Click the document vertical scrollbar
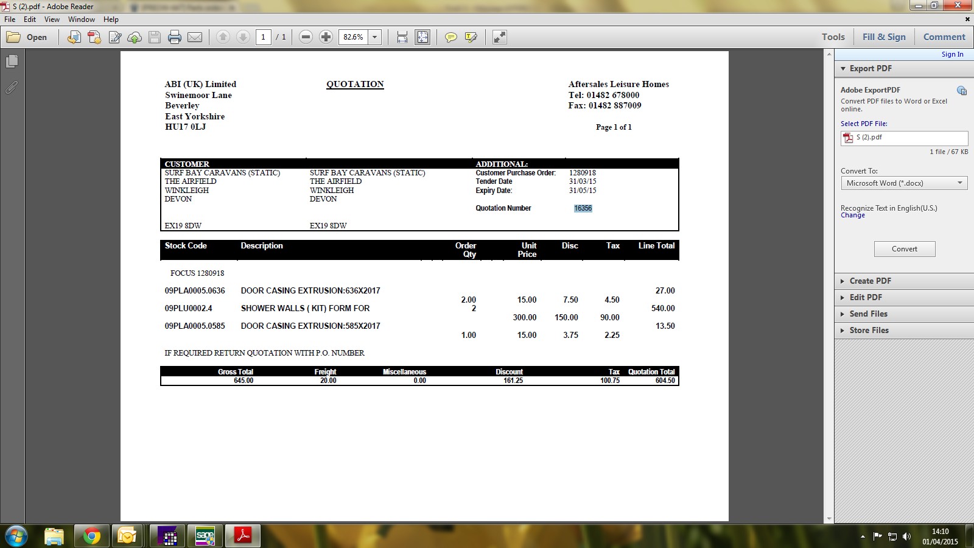 coord(829,286)
